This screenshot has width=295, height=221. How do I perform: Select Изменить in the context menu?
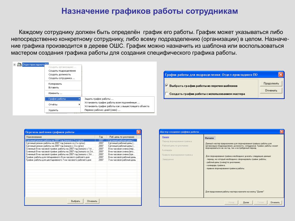[x=55, y=93]
